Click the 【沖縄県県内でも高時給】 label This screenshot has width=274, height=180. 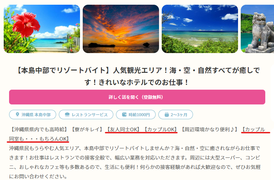tap(39, 129)
